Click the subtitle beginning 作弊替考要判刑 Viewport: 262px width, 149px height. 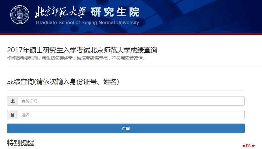[76, 58]
